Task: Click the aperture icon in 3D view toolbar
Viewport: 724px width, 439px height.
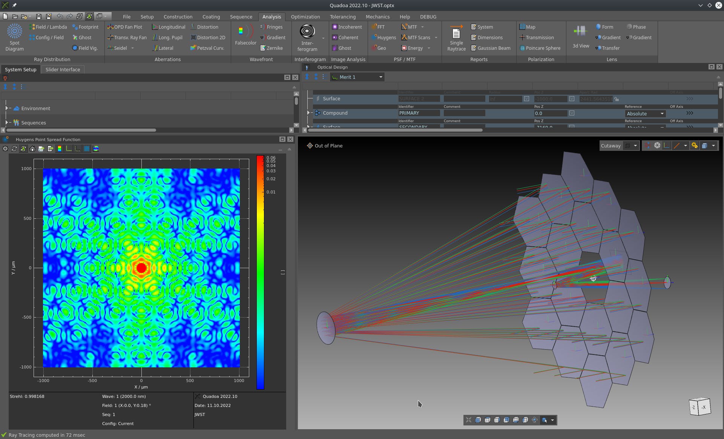Action: coord(657,146)
